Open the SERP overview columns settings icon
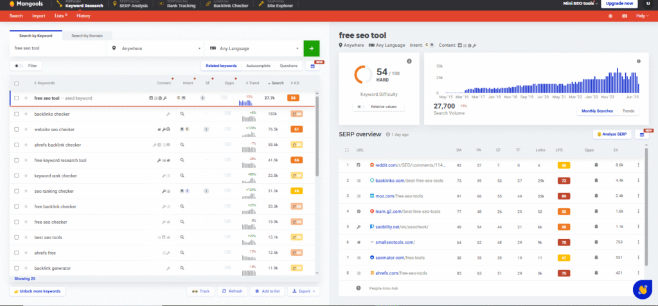The height and width of the screenshot is (306, 658). coord(641,134)
